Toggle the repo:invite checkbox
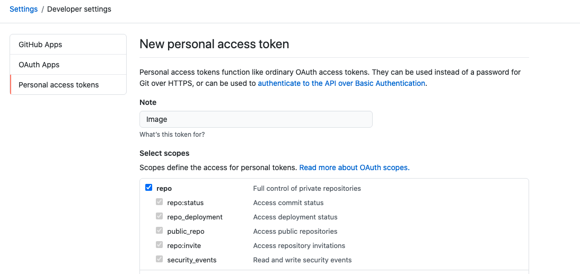Image resolution: width=580 pixels, height=274 pixels. click(x=159, y=245)
